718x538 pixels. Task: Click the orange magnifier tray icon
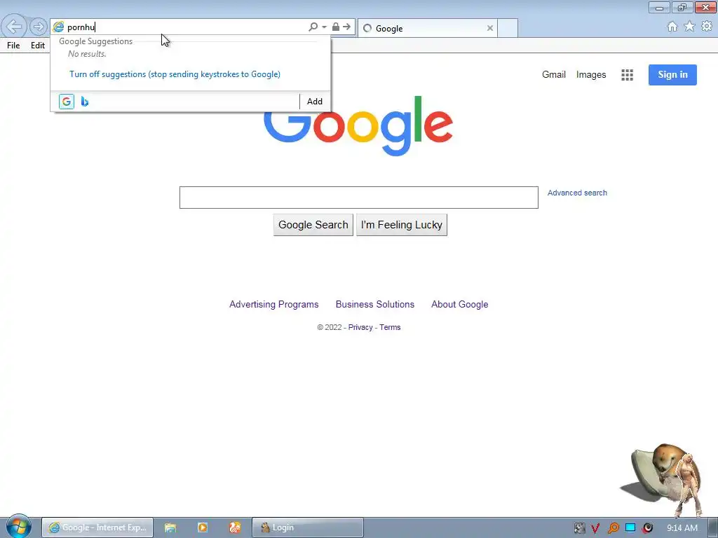[x=613, y=528]
